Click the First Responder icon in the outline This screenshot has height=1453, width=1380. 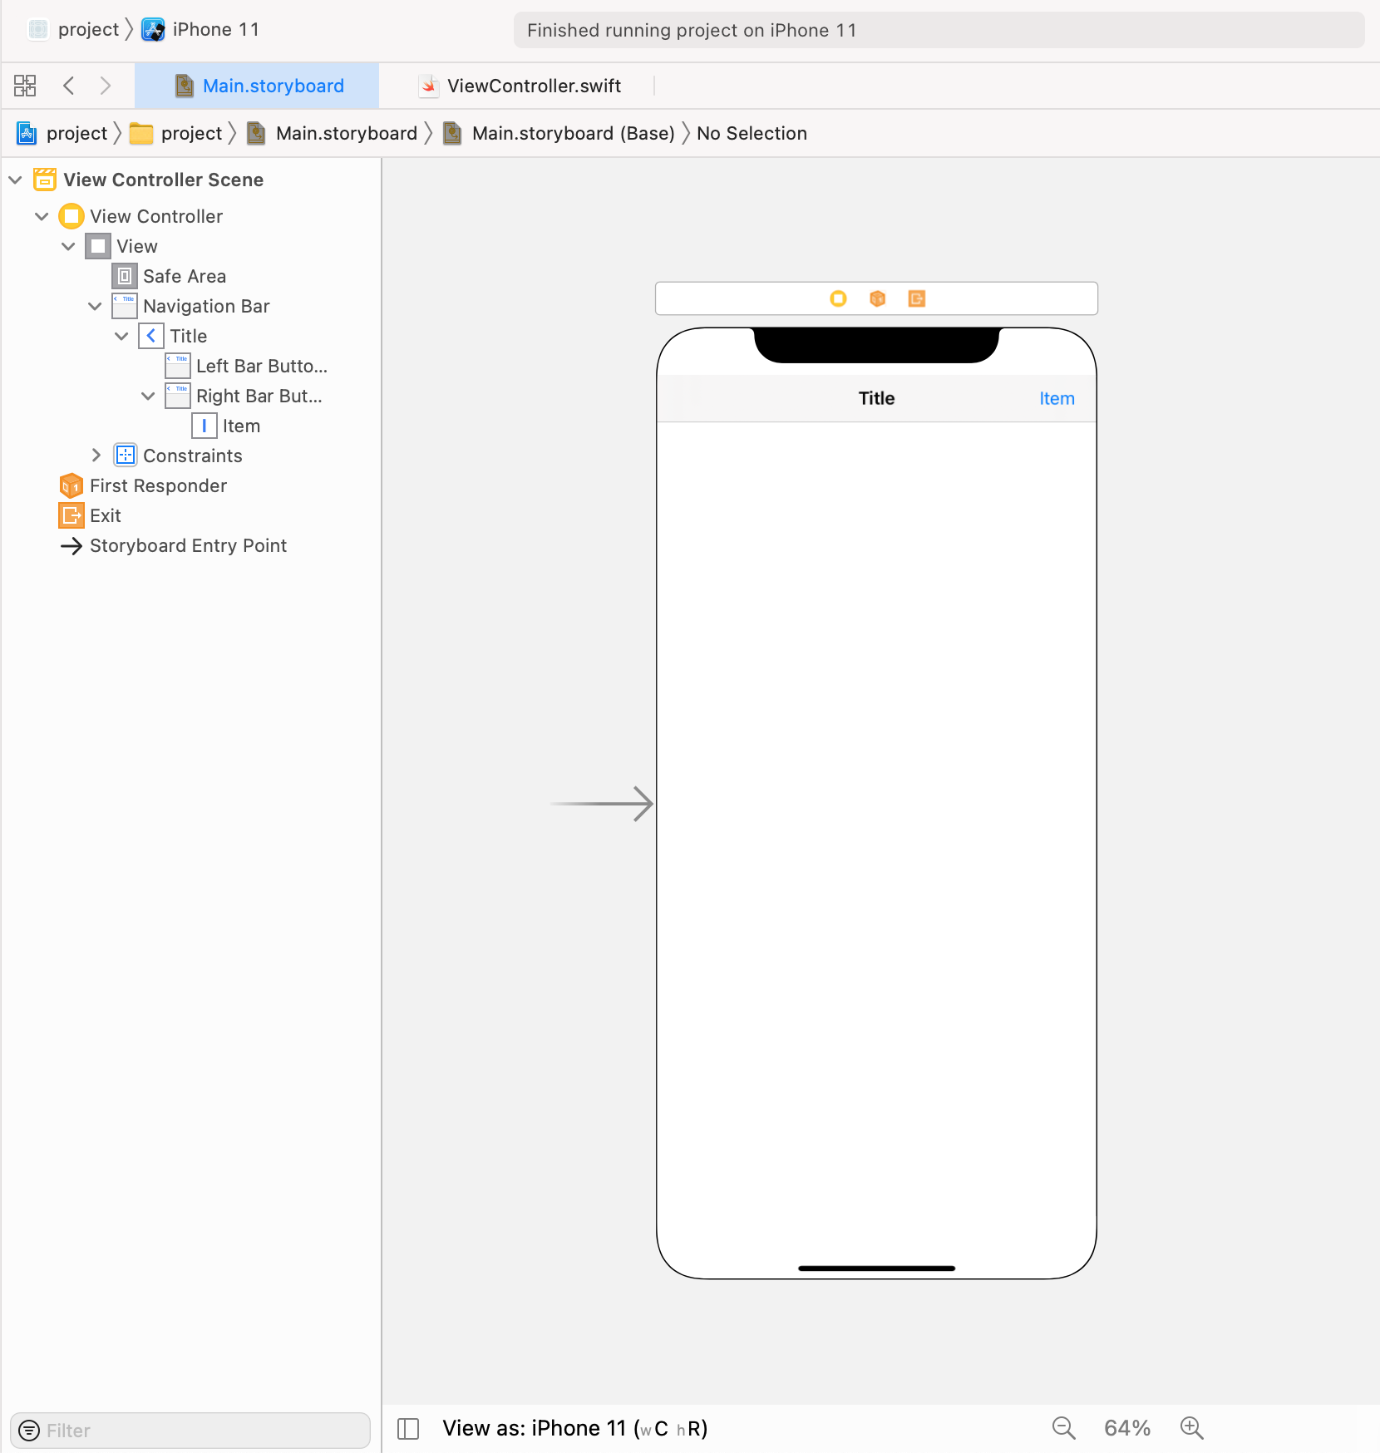point(71,485)
